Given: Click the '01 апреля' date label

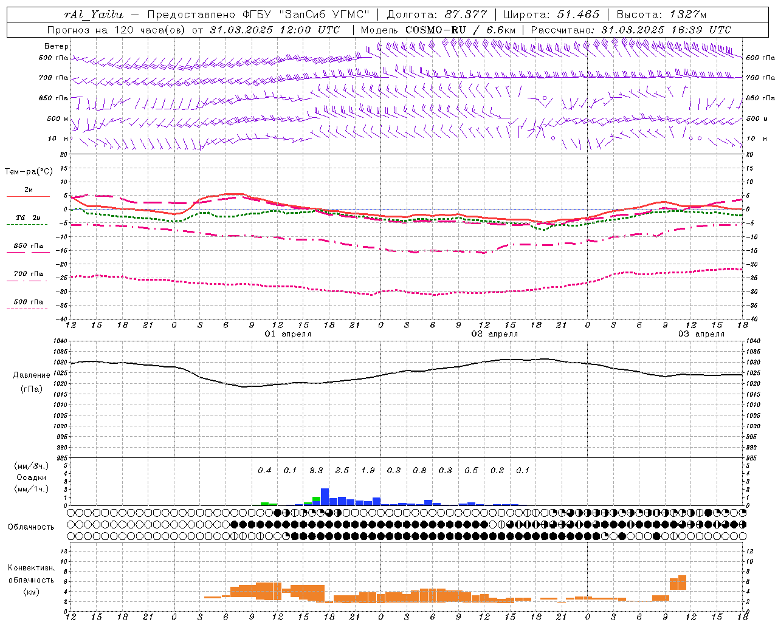Looking at the screenshot, I should [288, 334].
